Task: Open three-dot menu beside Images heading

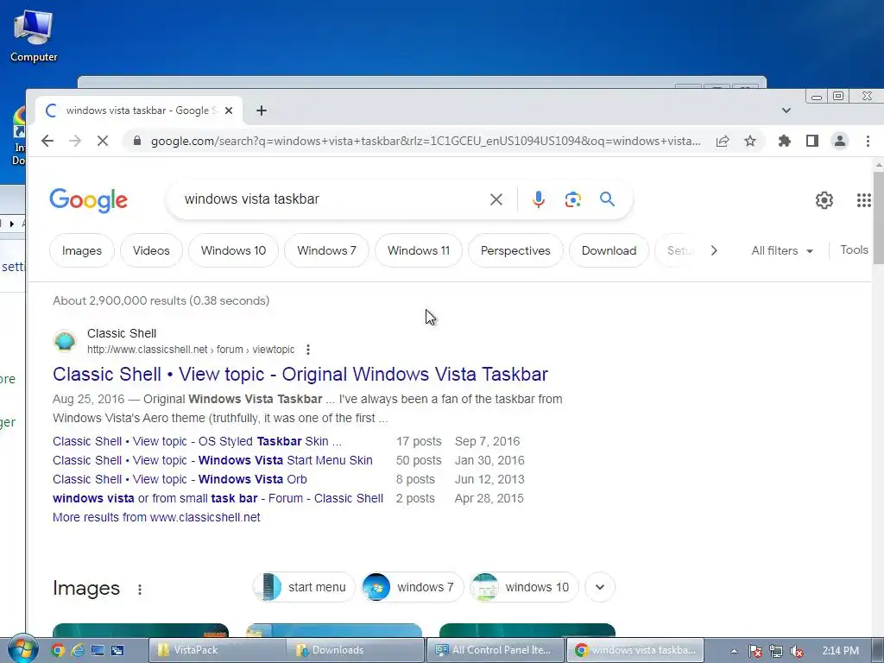Action: [139, 590]
